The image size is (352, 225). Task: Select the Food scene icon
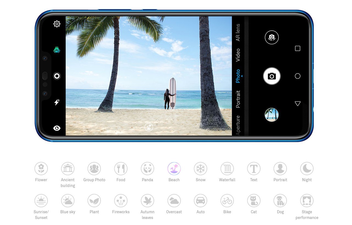(x=121, y=169)
